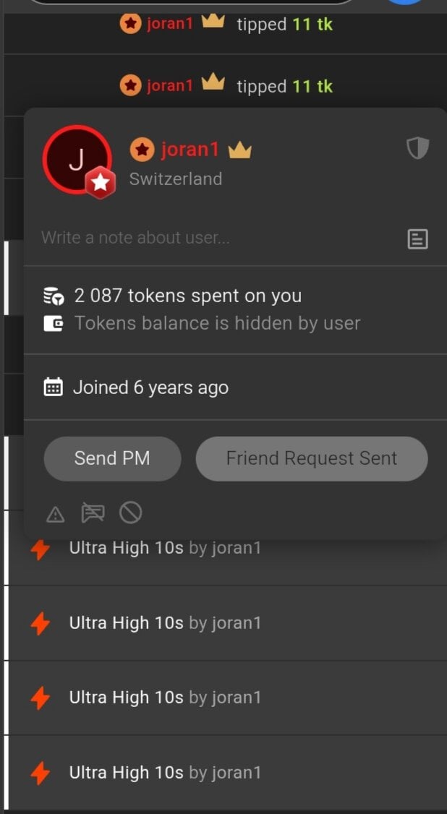Open the note editor icon
This screenshot has width=447, height=814.
[x=417, y=239]
